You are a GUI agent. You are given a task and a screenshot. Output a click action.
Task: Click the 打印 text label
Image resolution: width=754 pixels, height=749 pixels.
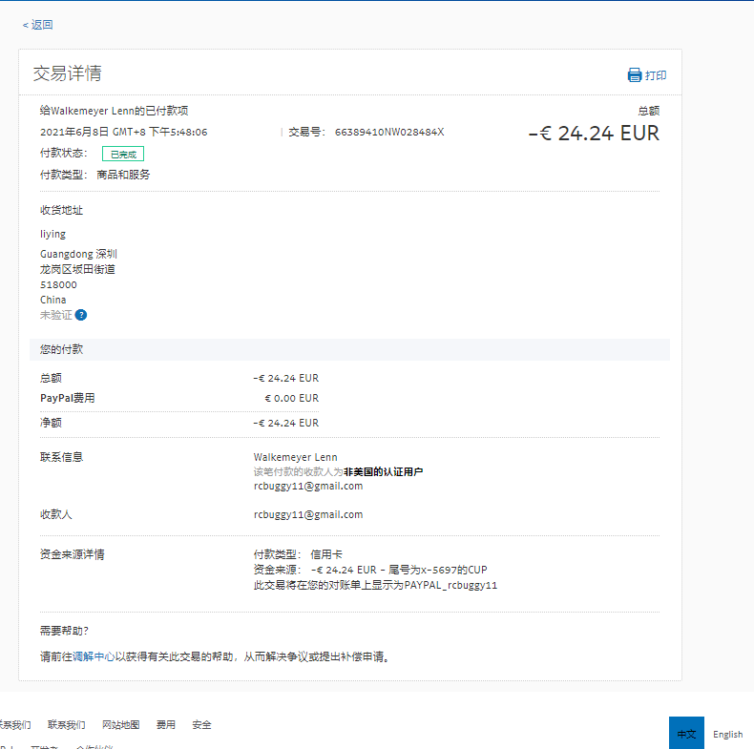[656, 75]
